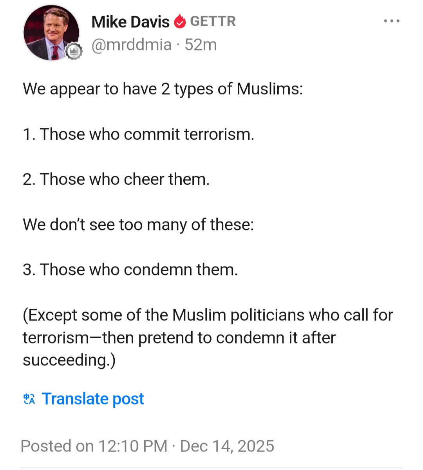Click the line numbered 2 in the post
The image size is (423, 470).
point(116,179)
